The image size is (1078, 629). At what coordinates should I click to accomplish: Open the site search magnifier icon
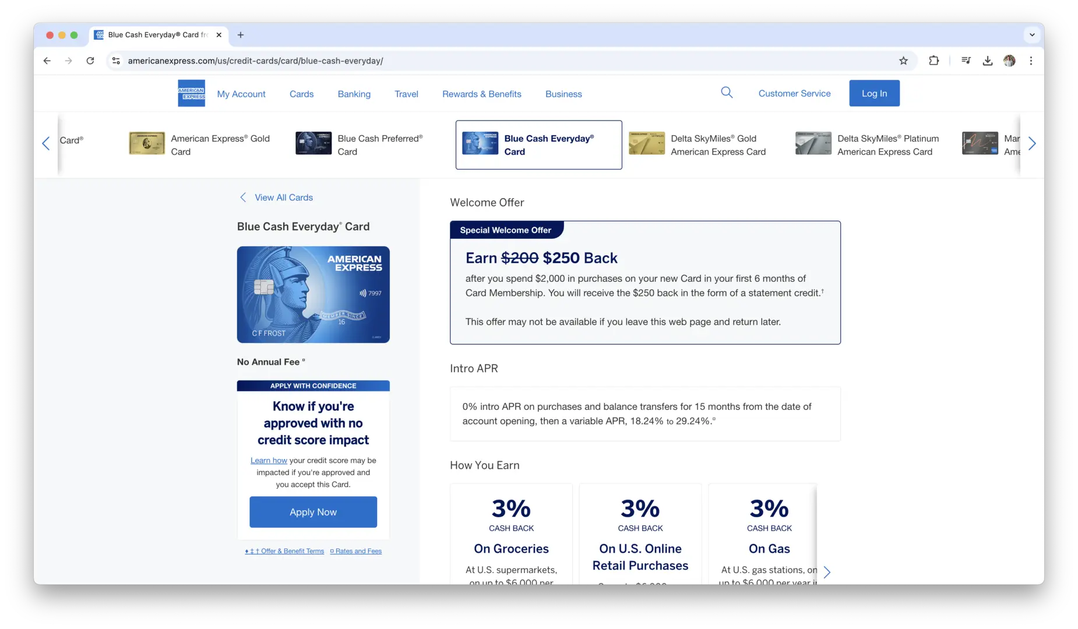pyautogui.click(x=727, y=93)
